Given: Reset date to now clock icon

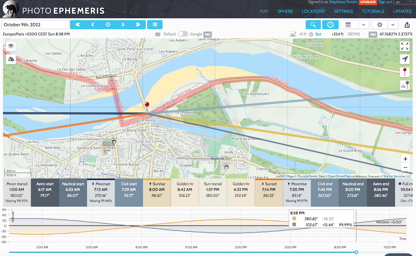Looking at the screenshot, I should tap(108, 25).
